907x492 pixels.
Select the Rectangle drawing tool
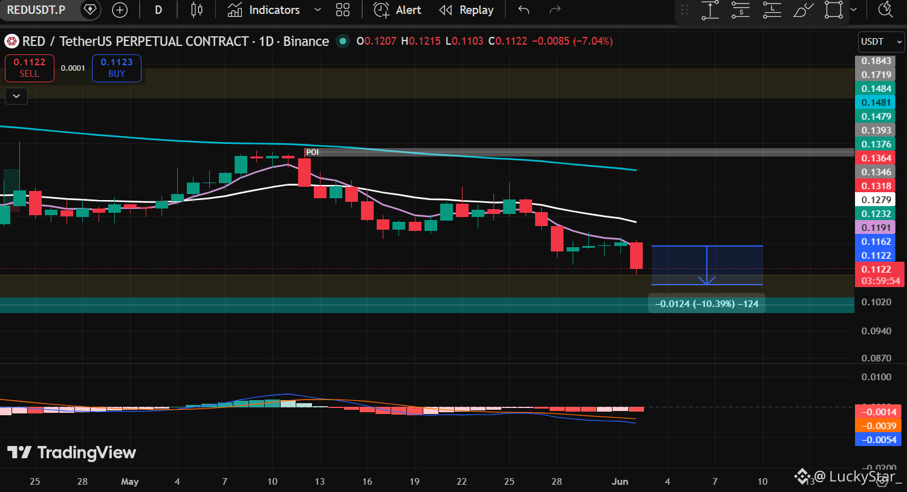tap(834, 10)
